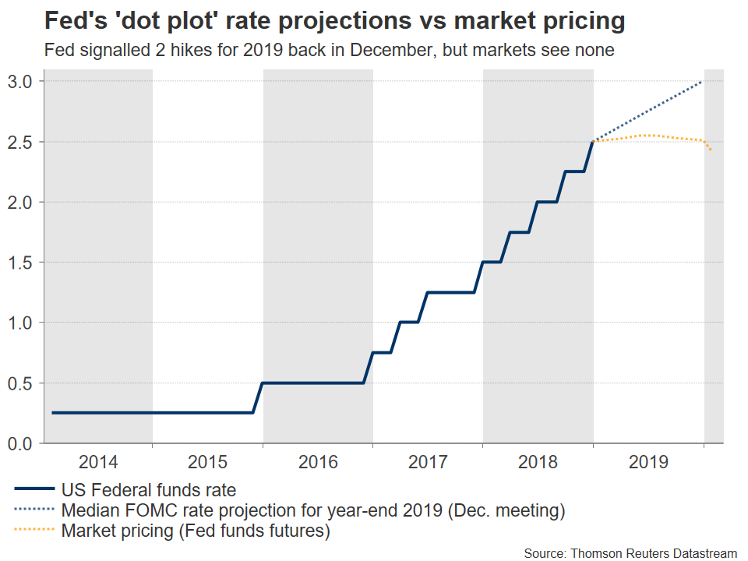Click the 1.5 y-axis tick label

click(x=21, y=263)
